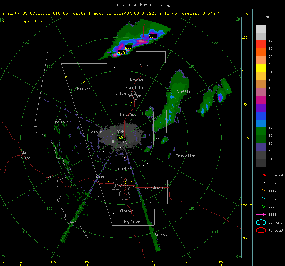Click the yellow radar-site diamond at Olds
Viewport: 285px width, 266px height.
coord(121,138)
